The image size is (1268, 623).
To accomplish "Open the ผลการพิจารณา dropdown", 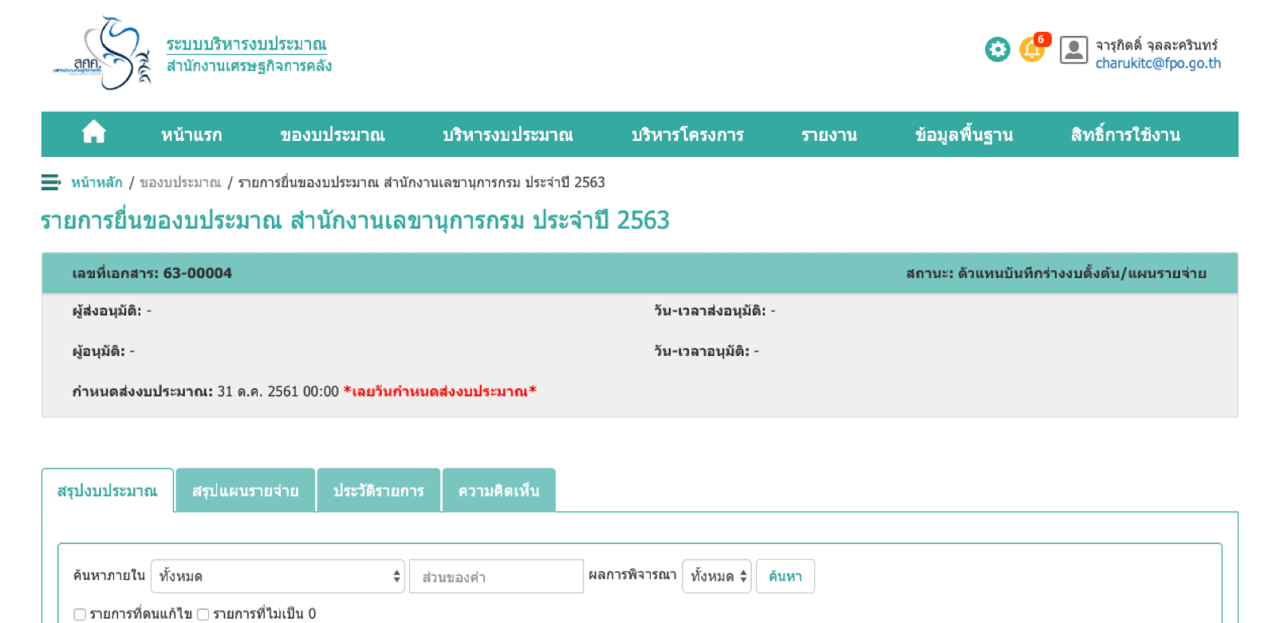I will tap(716, 576).
